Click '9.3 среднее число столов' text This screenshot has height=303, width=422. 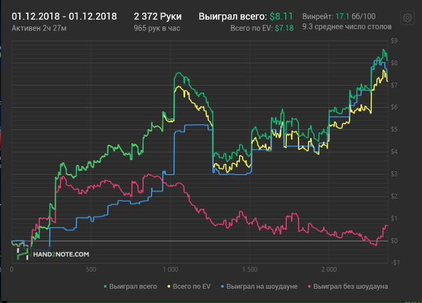pos(347,27)
